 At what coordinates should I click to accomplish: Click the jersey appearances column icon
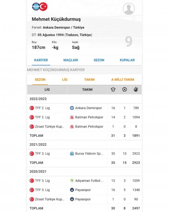tap(113, 89)
